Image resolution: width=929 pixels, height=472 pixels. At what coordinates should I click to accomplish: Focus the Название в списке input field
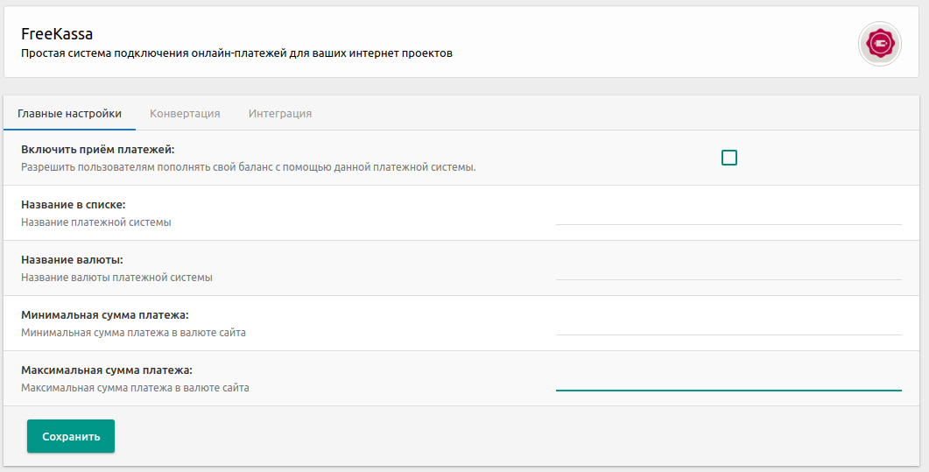click(728, 214)
